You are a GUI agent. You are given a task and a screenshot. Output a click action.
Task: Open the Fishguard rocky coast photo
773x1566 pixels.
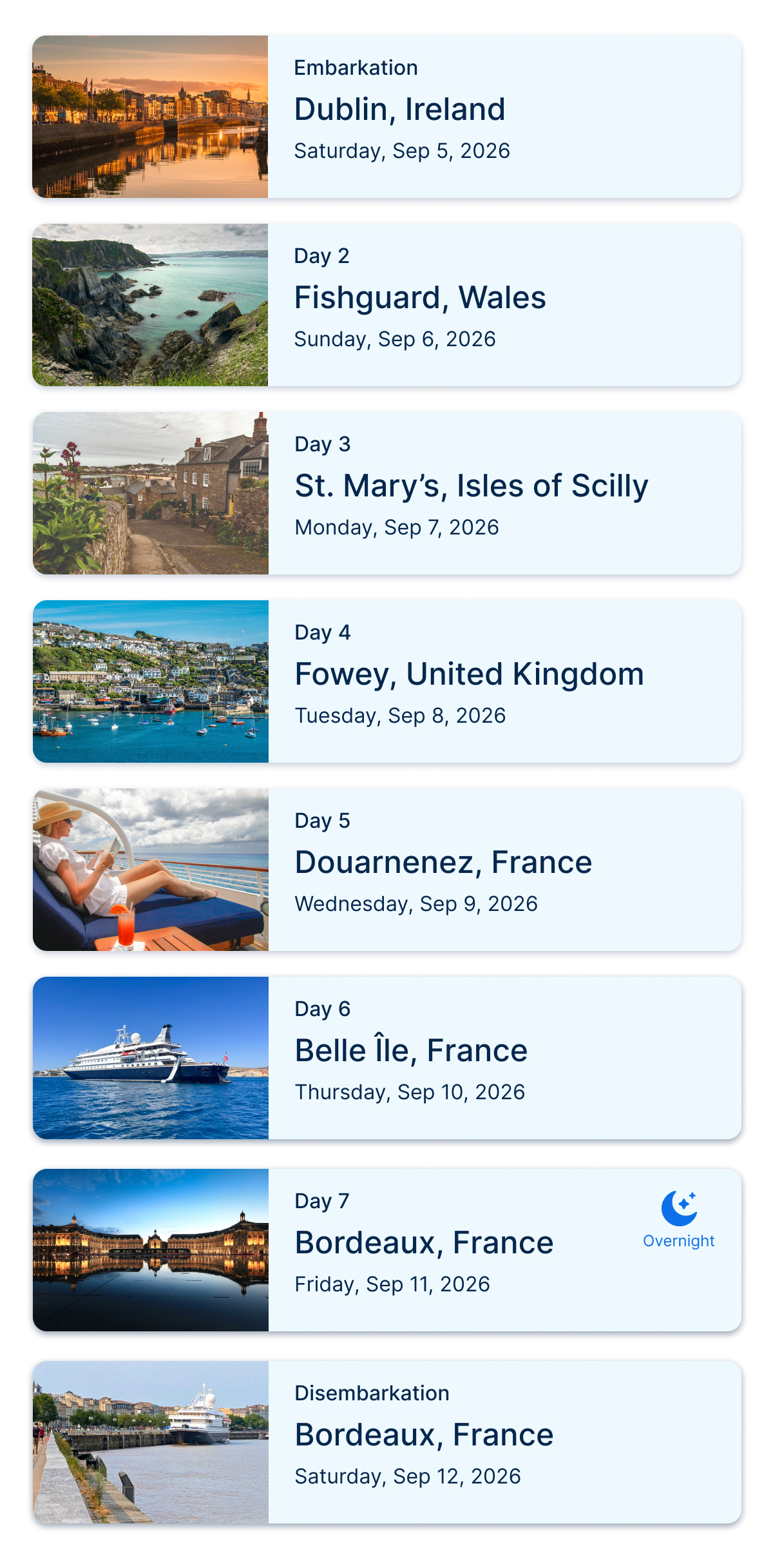point(150,305)
